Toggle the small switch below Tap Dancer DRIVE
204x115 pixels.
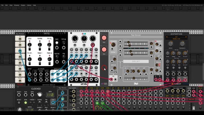tap(115, 73)
